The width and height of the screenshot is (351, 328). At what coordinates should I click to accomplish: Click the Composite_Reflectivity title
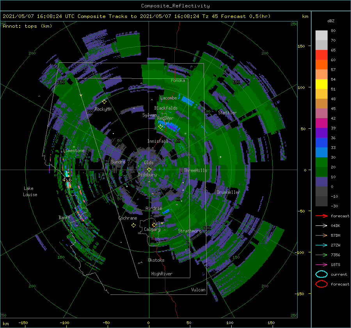coord(175,6)
